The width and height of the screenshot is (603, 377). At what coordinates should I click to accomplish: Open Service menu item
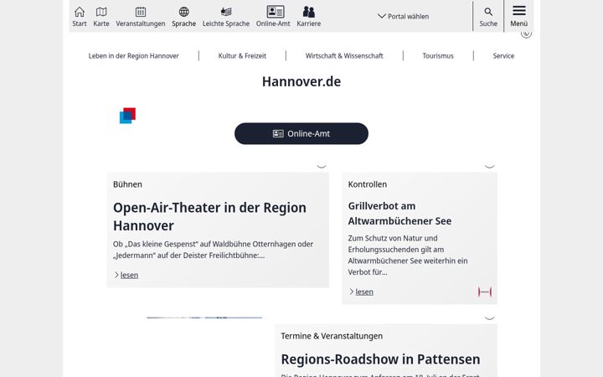(503, 56)
